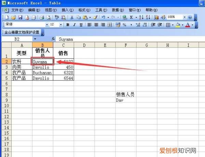Click Merge and Center icon
The image size is (205, 157).
pos(110,25)
